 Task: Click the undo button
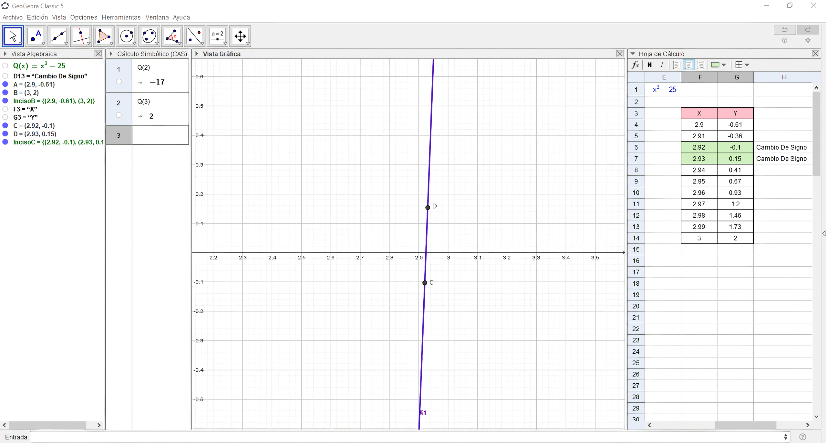click(x=784, y=30)
